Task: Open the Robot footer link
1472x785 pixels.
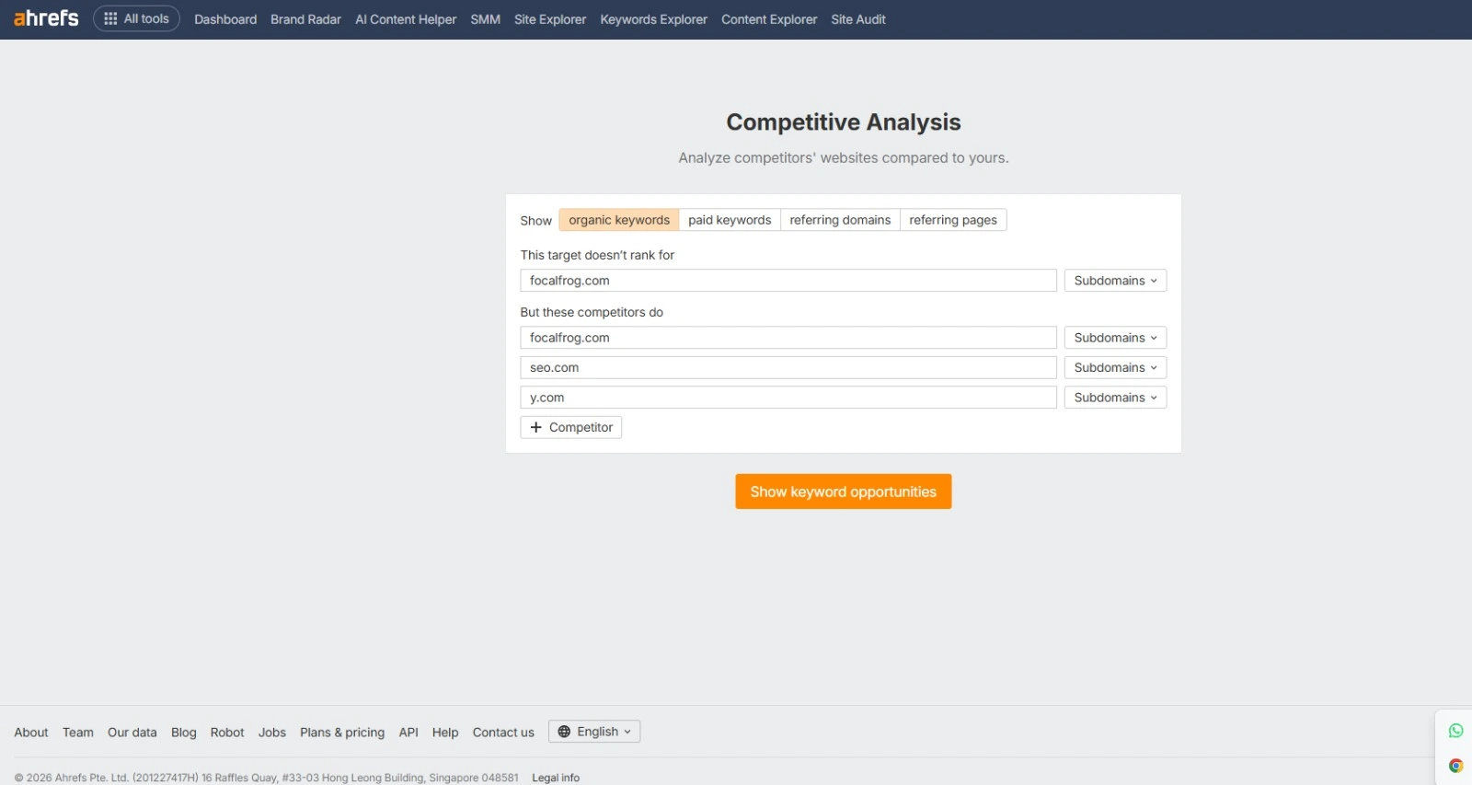Action: click(227, 733)
